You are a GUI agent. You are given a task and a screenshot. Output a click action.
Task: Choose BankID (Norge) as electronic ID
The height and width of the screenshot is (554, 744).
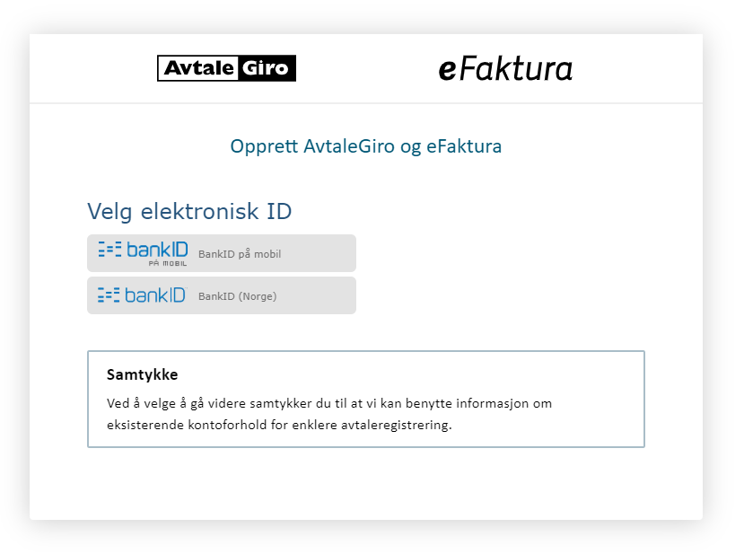point(222,295)
